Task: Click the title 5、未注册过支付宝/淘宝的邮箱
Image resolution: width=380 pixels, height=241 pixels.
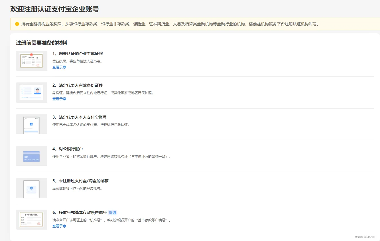Action: [80, 181]
